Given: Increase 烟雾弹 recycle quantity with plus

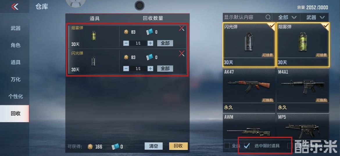Looking at the screenshot, I should coord(150,43).
